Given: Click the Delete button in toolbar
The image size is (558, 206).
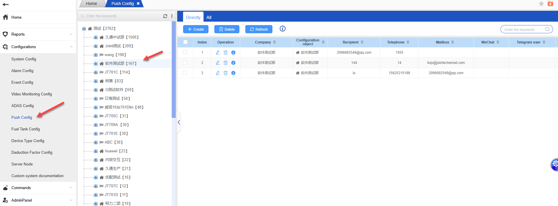Looking at the screenshot, I should pos(227,29).
